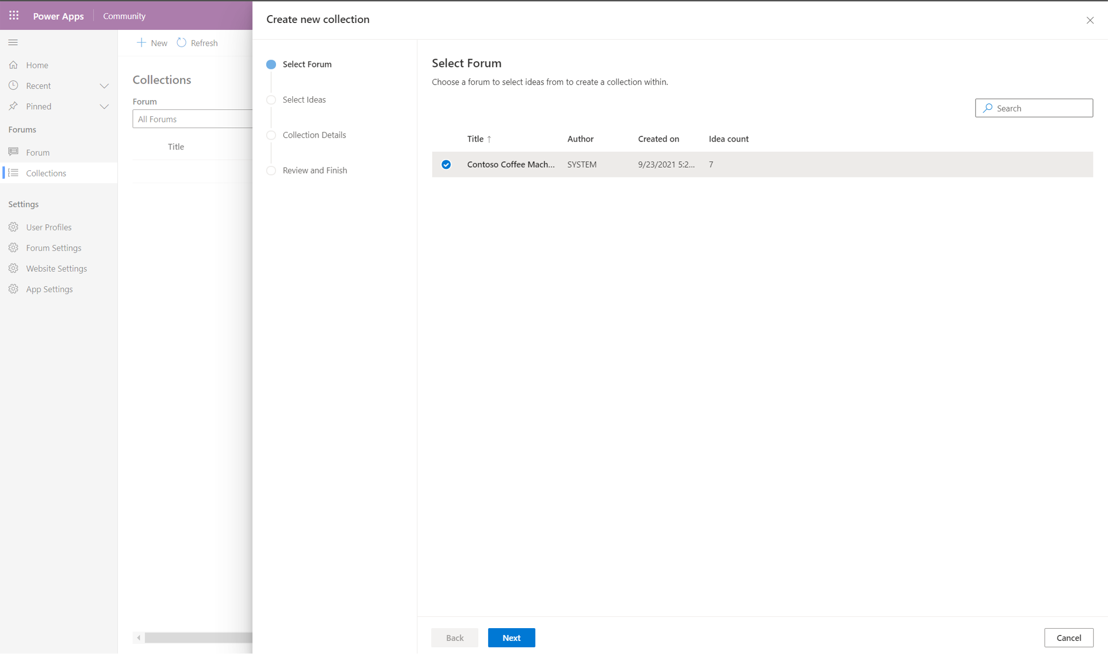The image size is (1108, 656).
Task: Click the Collections icon in sidebar
Action: [x=14, y=172]
